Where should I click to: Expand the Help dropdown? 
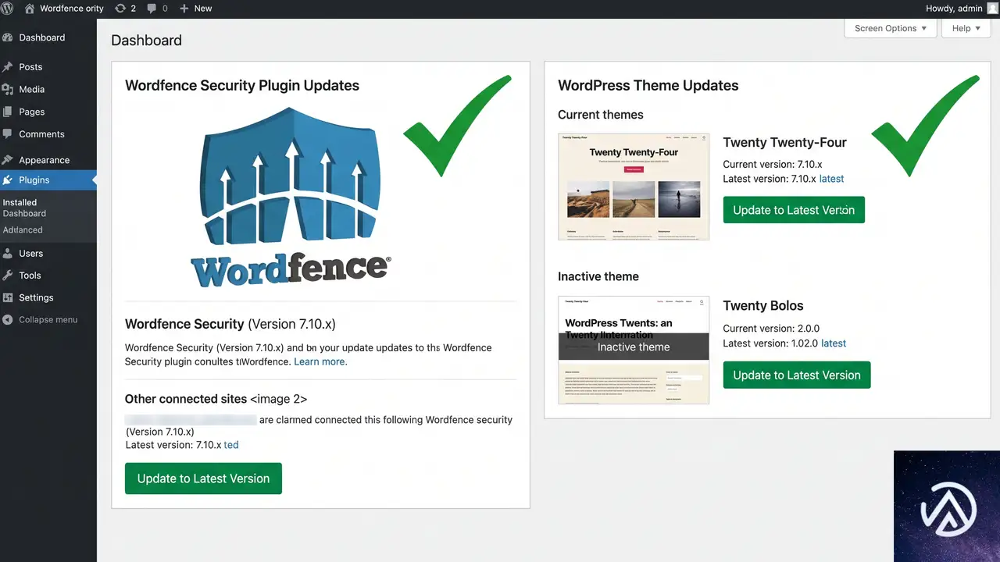(967, 28)
